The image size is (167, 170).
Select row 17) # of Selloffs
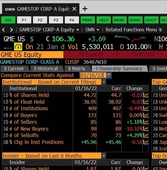coord(75,136)
